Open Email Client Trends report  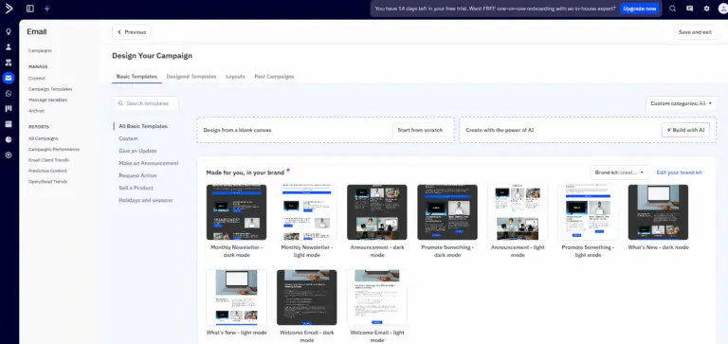48,160
